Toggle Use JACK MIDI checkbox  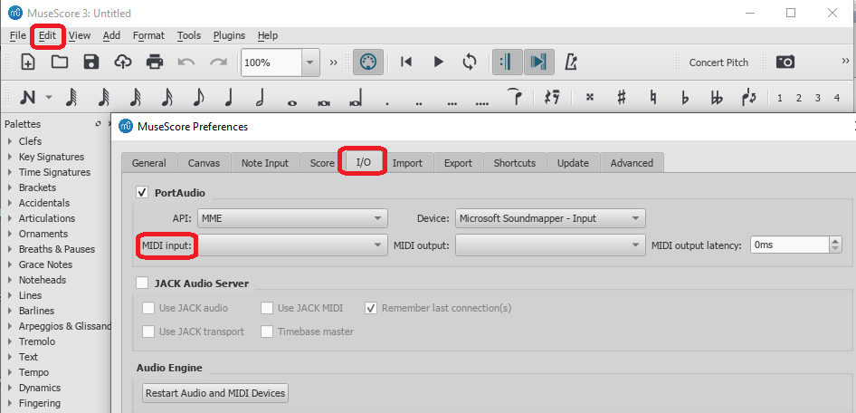coord(266,308)
